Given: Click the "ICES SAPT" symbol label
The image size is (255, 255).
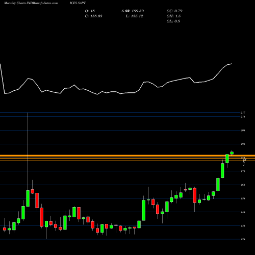Looking at the screenshot, I should [78, 3].
